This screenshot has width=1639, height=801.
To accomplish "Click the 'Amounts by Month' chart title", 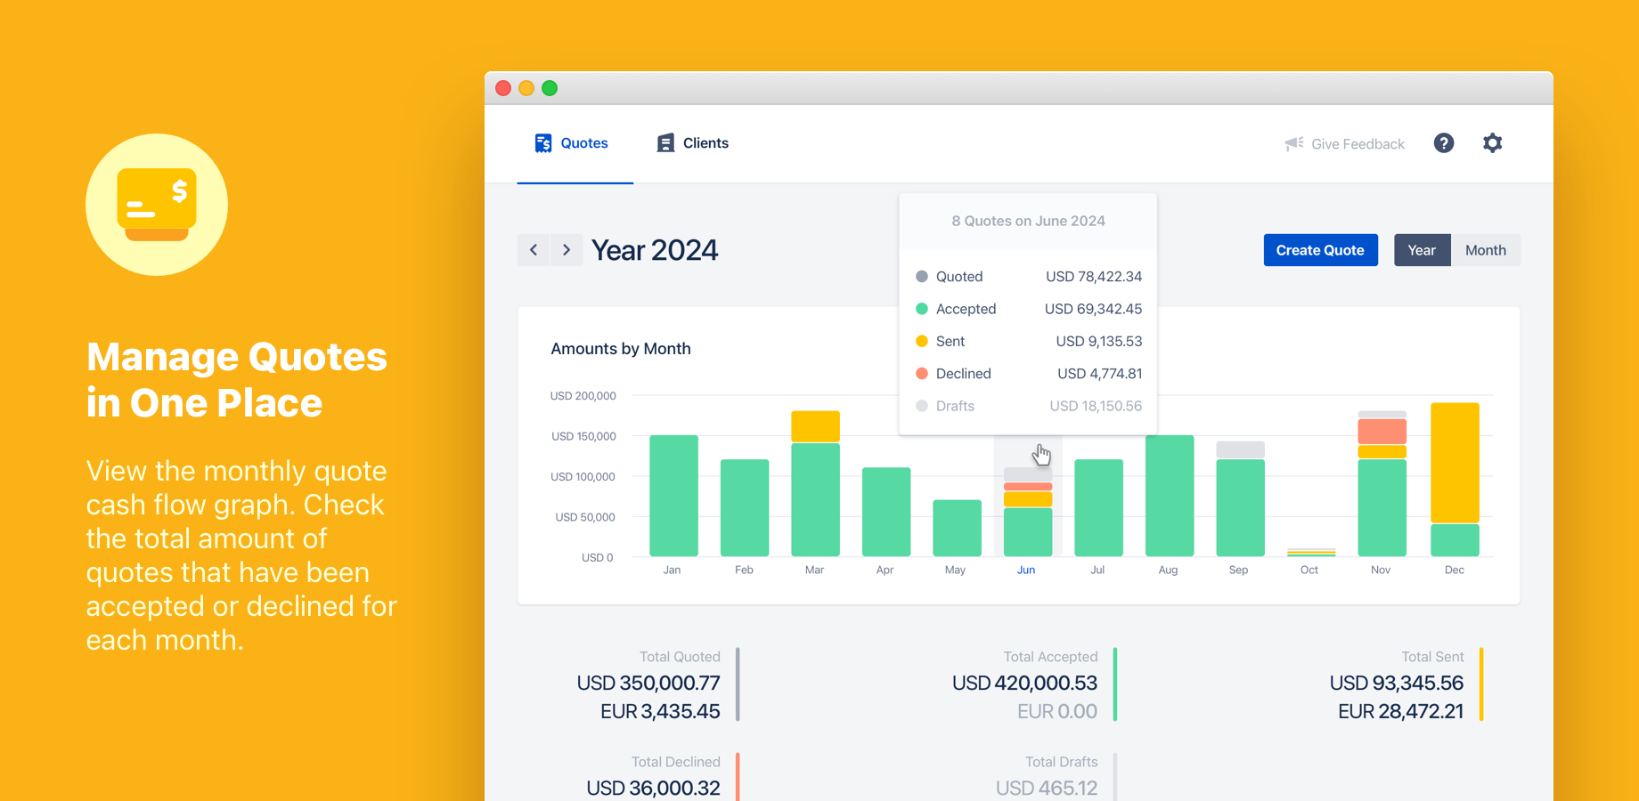I will click(x=621, y=349).
